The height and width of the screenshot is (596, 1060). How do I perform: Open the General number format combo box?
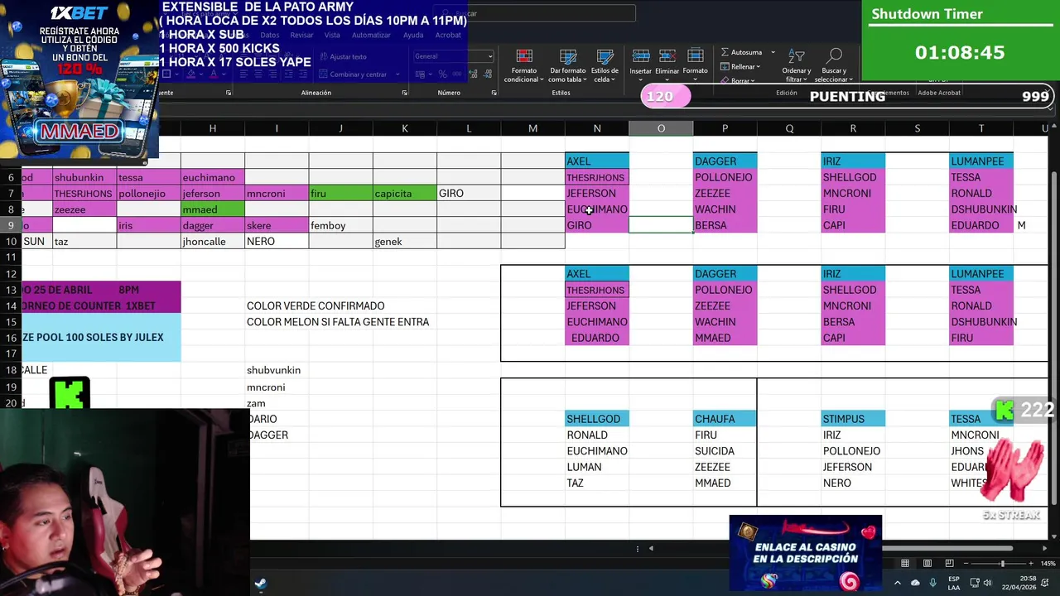(453, 56)
